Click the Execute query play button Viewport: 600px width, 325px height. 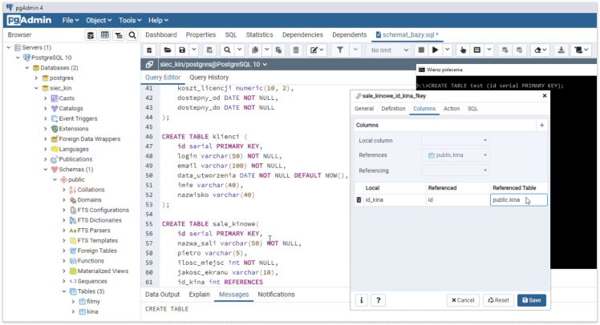click(436, 50)
